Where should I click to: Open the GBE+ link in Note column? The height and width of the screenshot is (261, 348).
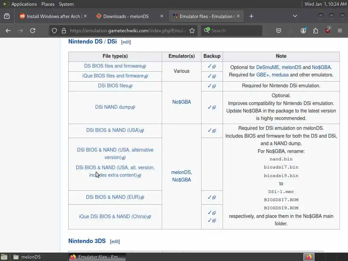point(263,75)
